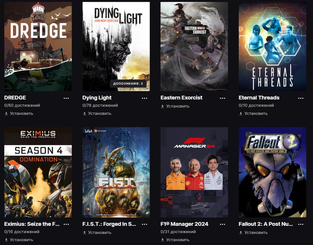The image size is (313, 245).
Task: Open the three-dot menu for Eastern Exorcist
Action: 223,98
